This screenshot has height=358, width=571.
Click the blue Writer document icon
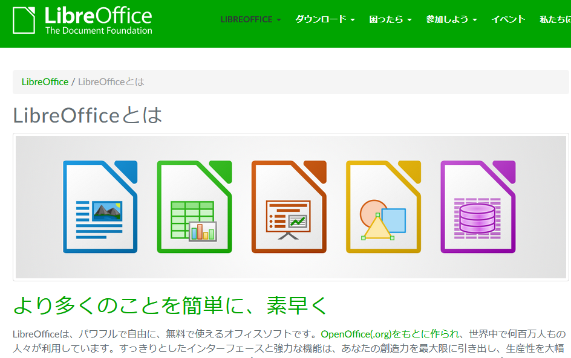[x=100, y=207]
